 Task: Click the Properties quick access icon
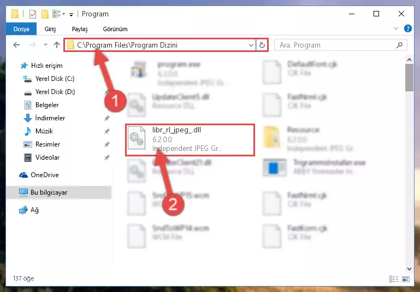32,14
